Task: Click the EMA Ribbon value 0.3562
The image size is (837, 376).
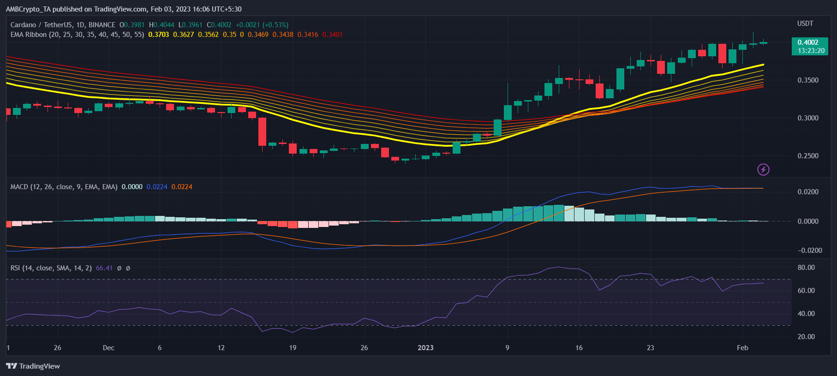Action: click(x=209, y=35)
